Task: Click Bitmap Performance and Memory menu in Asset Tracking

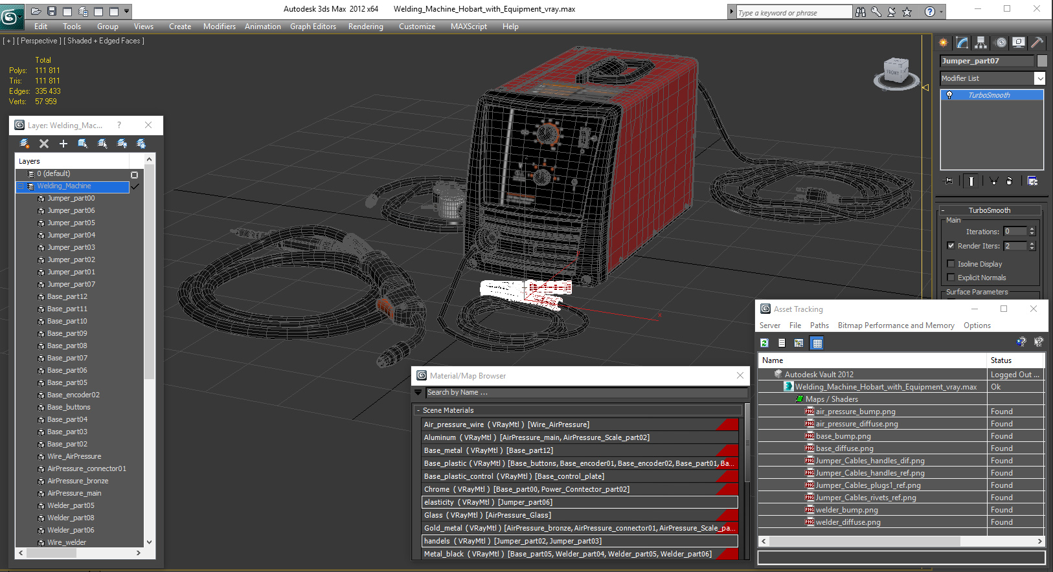Action: 896,325
